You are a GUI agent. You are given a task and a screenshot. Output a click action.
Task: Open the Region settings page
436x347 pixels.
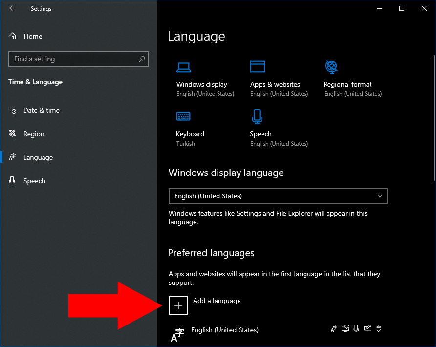click(x=34, y=134)
